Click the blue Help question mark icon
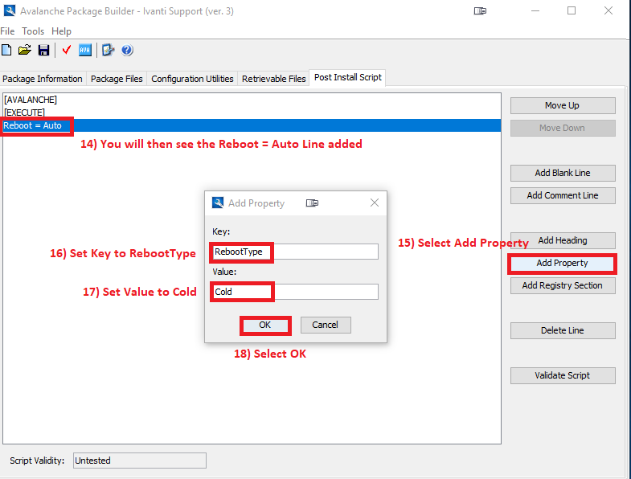The height and width of the screenshot is (479, 631). (127, 51)
